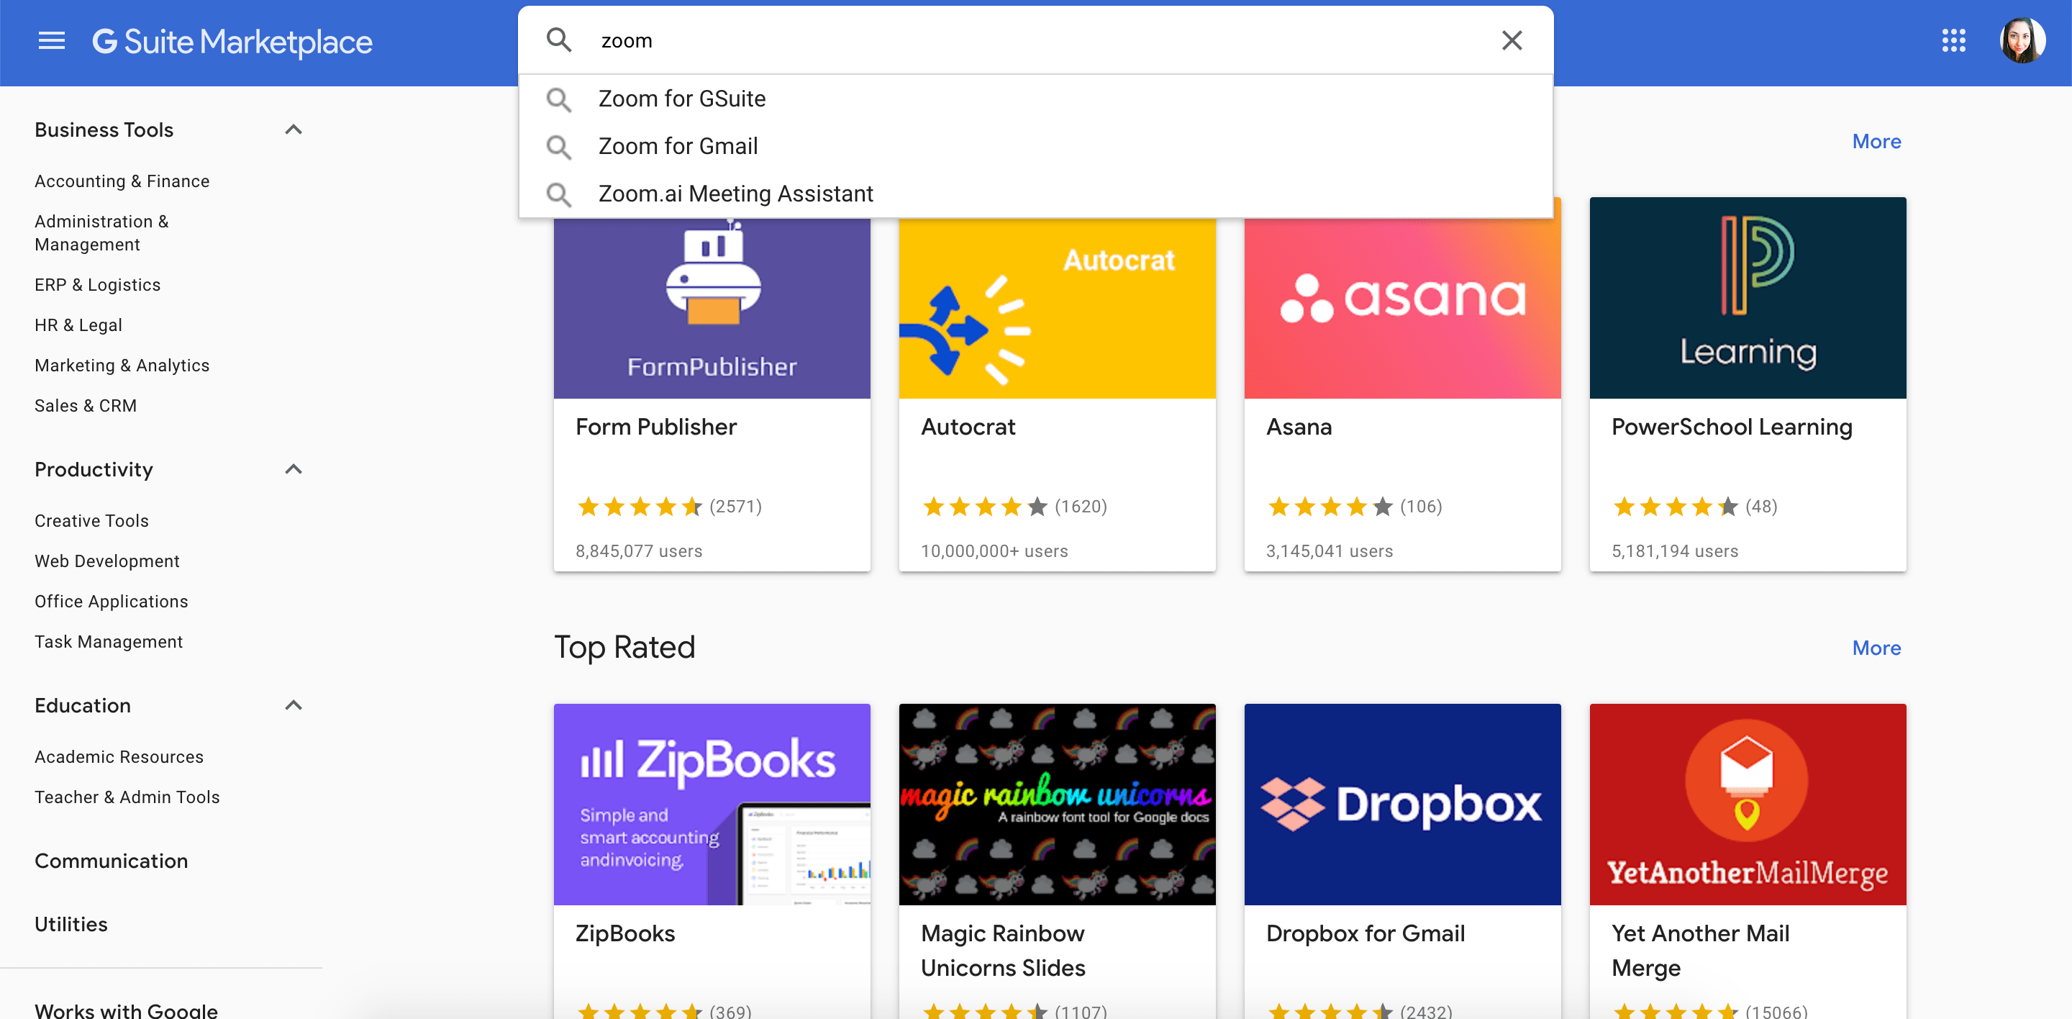Click the G Suite Marketplace logo
Screen dimensions: 2072x1019
tap(232, 42)
